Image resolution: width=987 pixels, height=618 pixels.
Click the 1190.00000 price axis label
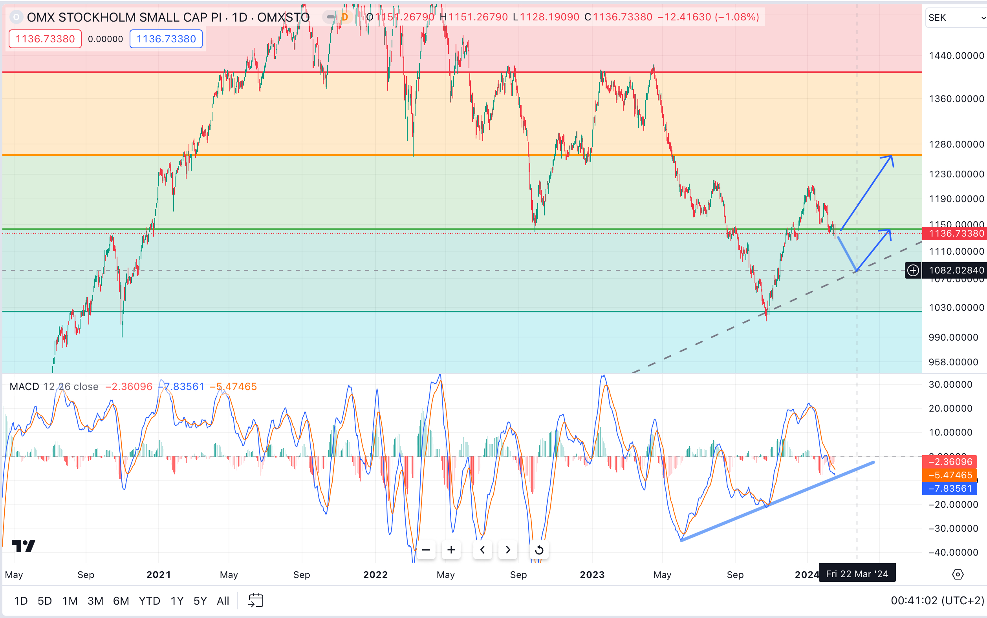pos(956,199)
